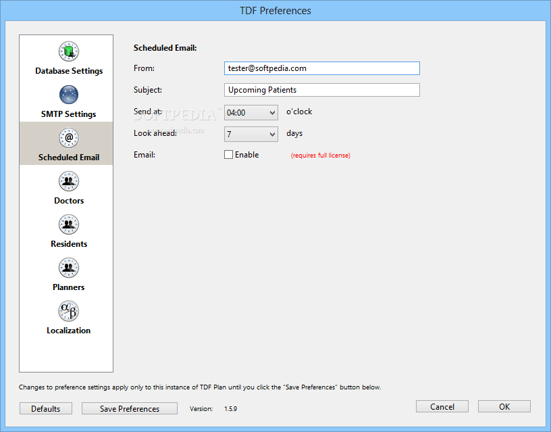Select the Scheduled Email @ icon
This screenshot has width=551, height=432.
pyautogui.click(x=68, y=138)
